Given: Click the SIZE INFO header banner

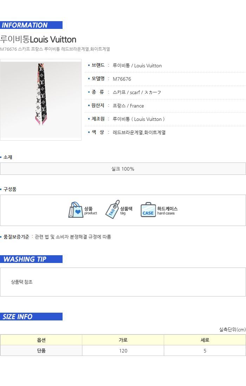Looking at the screenshot, I should pyautogui.click(x=31, y=317).
